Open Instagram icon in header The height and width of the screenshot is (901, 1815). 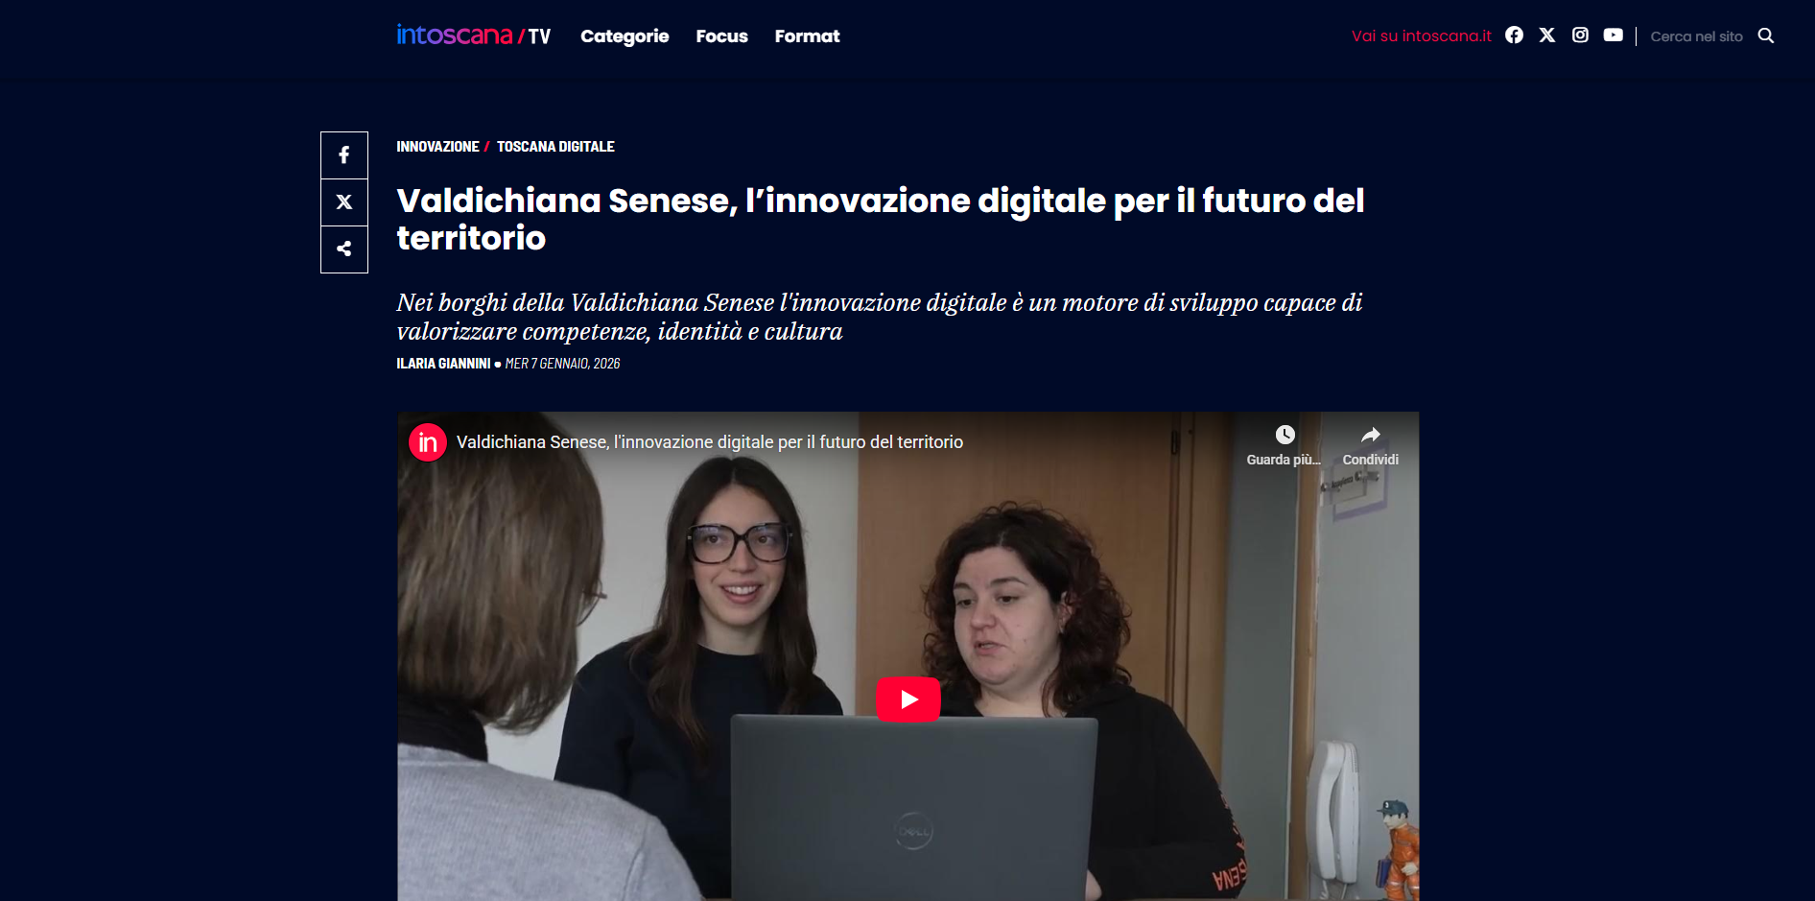tap(1580, 36)
